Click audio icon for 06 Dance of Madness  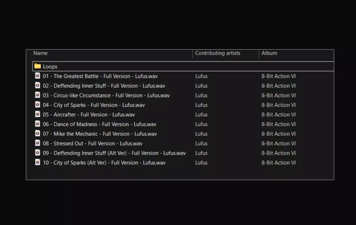[x=37, y=124]
